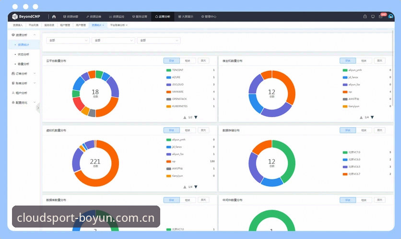Open the 服务运营 top menu
401x239 pixels.
tap(140, 17)
